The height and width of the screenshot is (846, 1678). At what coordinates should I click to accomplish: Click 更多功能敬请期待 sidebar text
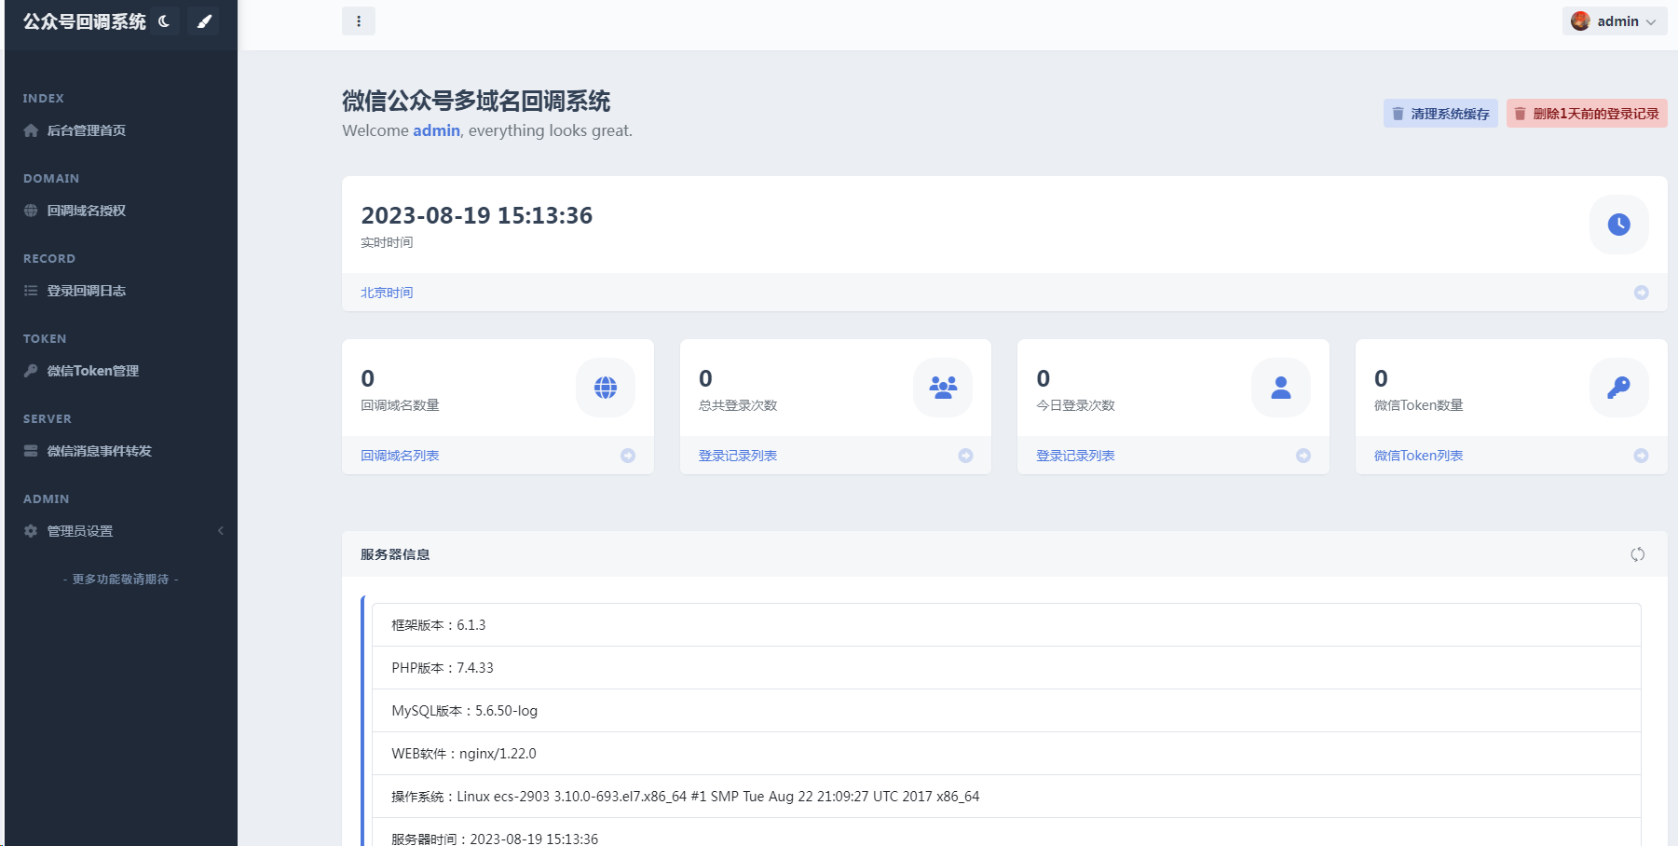(x=121, y=580)
